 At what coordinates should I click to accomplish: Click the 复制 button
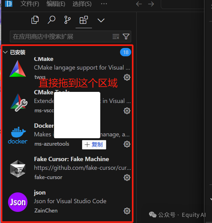(x=94, y=145)
